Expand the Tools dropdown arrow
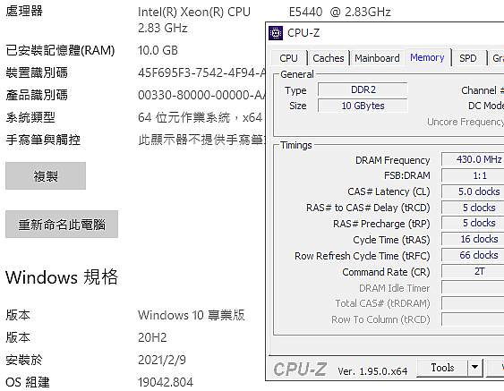Image resolution: width=504 pixels, height=391 pixels. [475, 368]
